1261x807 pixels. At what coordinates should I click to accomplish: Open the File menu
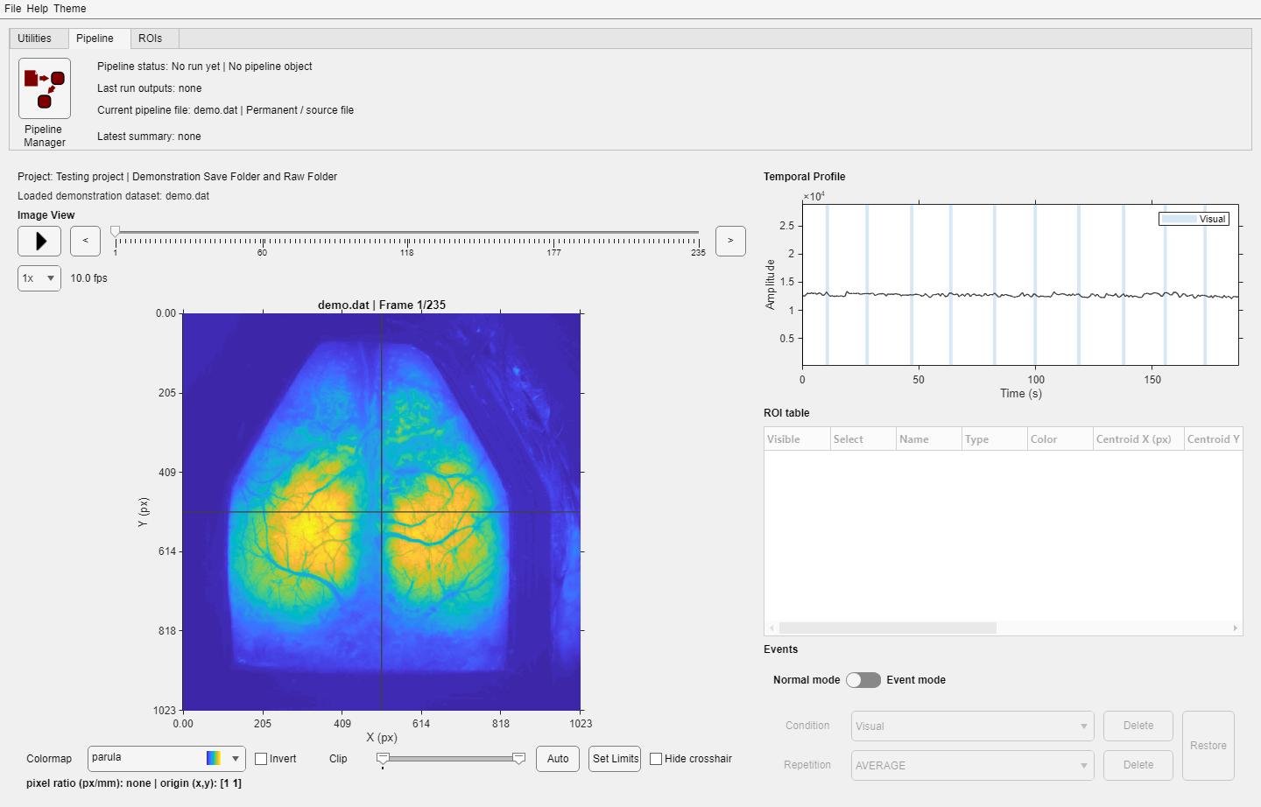[x=12, y=9]
